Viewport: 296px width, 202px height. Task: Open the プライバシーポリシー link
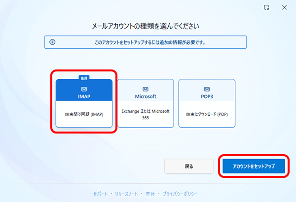click(180, 194)
